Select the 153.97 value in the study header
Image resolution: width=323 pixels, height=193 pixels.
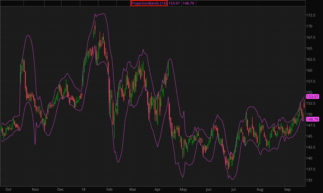click(x=174, y=4)
